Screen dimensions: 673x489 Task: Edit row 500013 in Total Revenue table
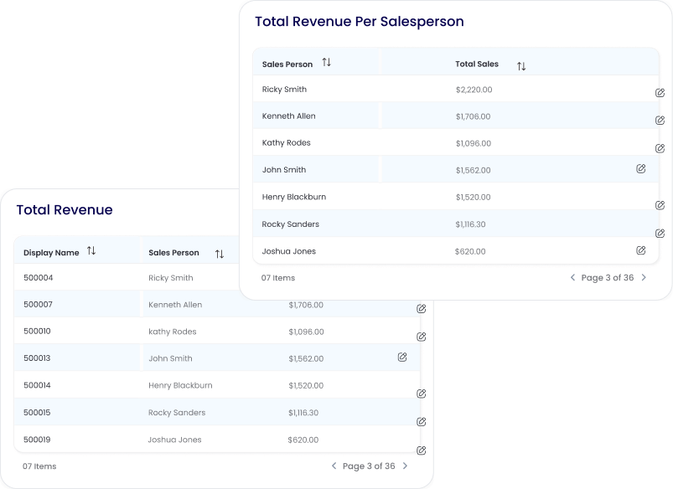[x=402, y=357]
